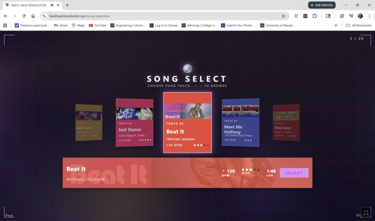Pick the Chop Suey! track card
375x221 pixels.
click(x=286, y=123)
